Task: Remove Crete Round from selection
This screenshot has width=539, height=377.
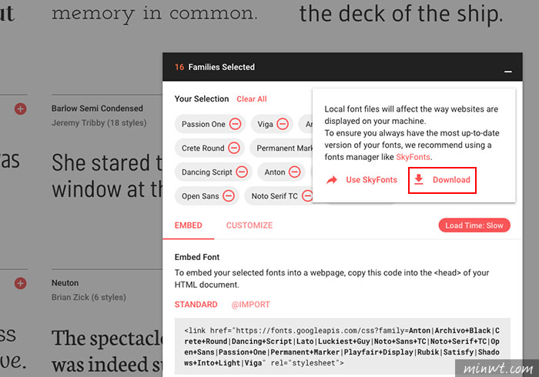Action: click(x=234, y=148)
